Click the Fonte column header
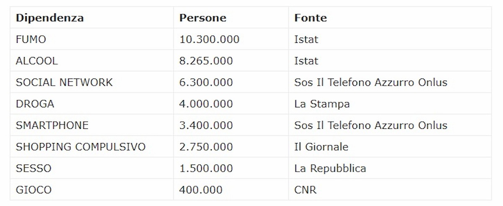This screenshot has width=503, height=206. pyautogui.click(x=310, y=18)
